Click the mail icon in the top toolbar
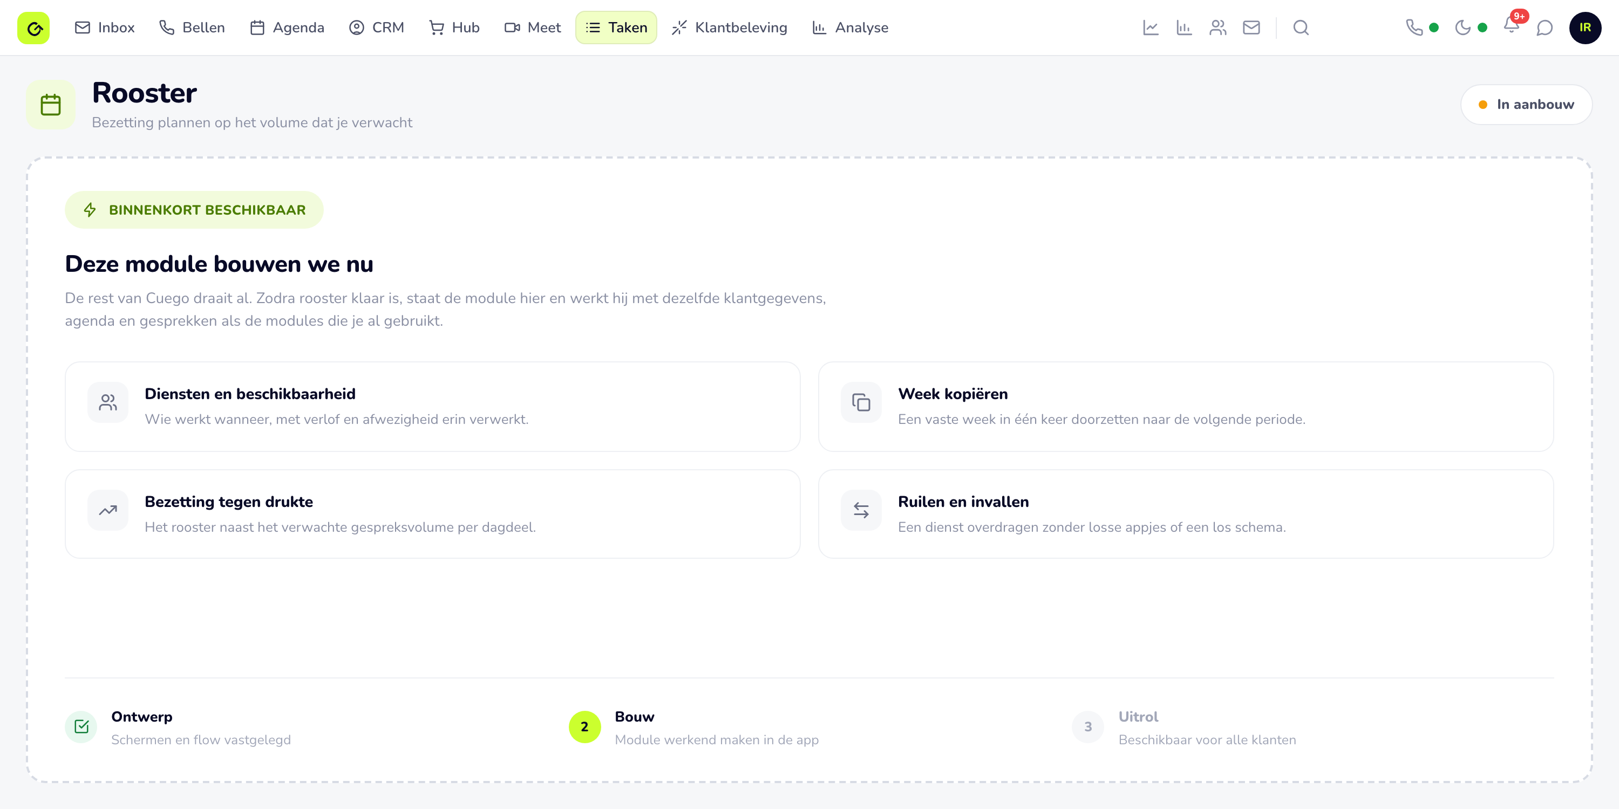Screen dimensions: 1619x809 (x=1251, y=28)
